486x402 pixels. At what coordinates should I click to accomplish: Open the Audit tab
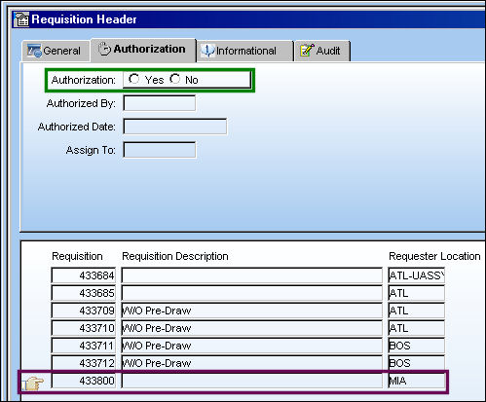(322, 51)
